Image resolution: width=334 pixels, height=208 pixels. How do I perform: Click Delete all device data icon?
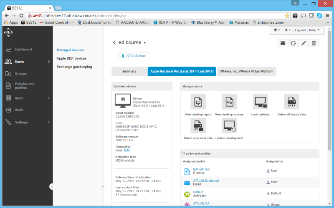(x=291, y=102)
